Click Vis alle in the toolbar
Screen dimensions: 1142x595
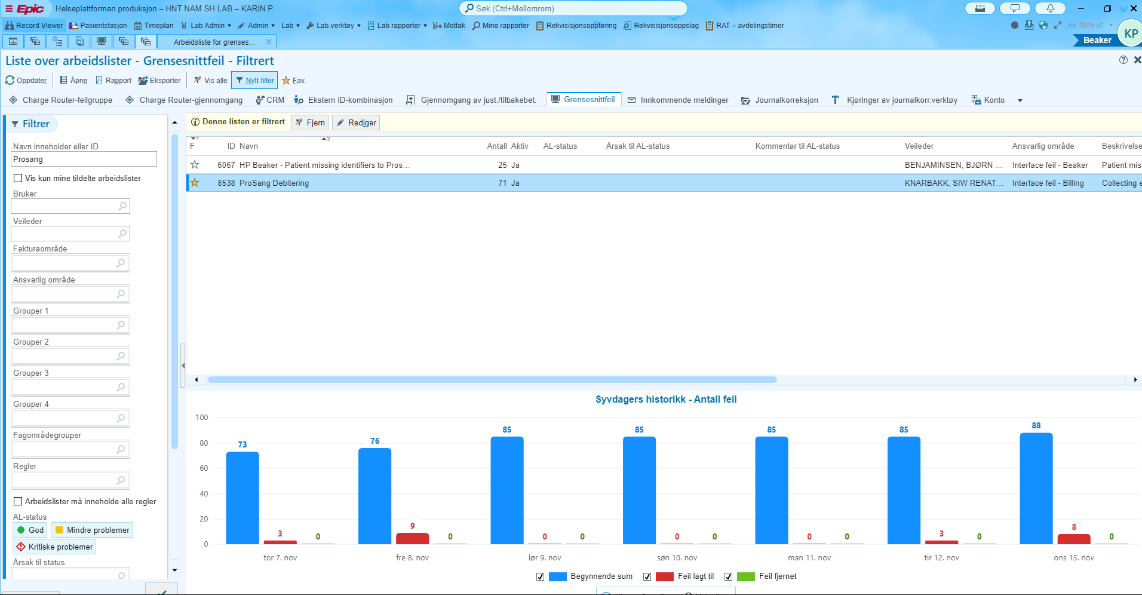(x=210, y=80)
